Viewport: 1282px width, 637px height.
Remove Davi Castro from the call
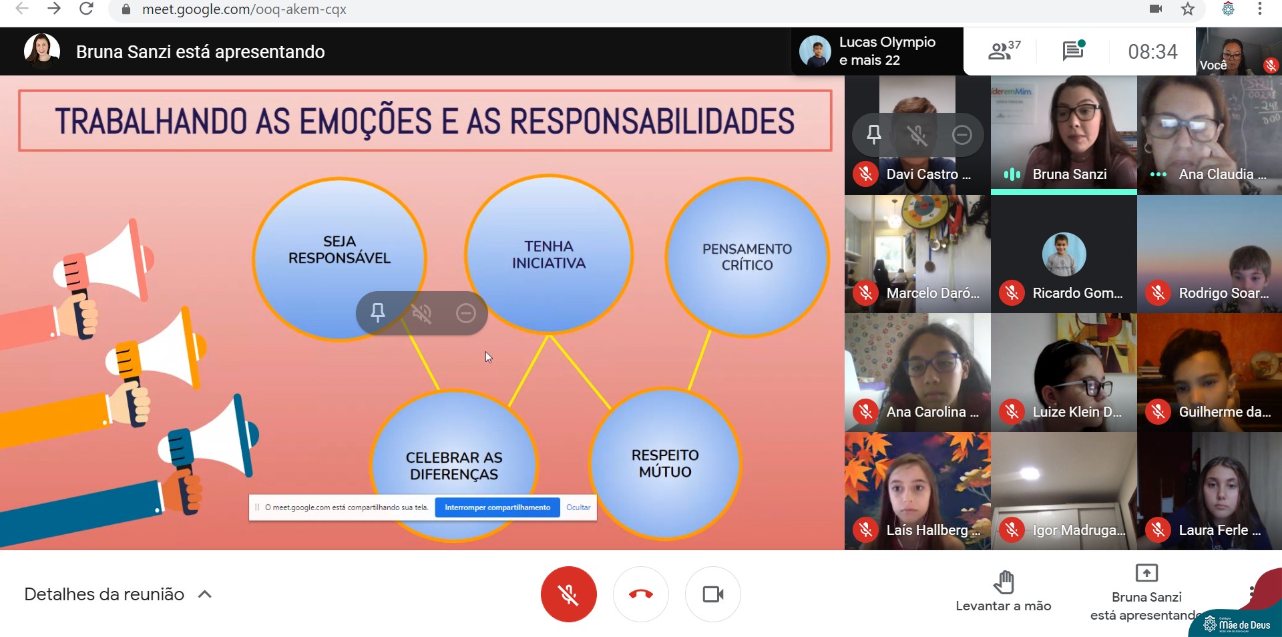tap(961, 135)
